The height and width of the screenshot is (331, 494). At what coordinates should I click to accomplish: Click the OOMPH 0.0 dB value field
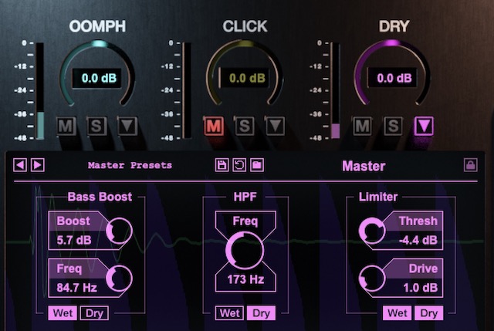click(97, 78)
